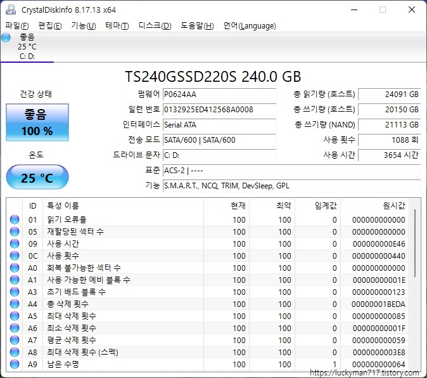The image size is (427, 378).
Task: Click the 특성 이름 column header
Action: [x=123, y=205]
